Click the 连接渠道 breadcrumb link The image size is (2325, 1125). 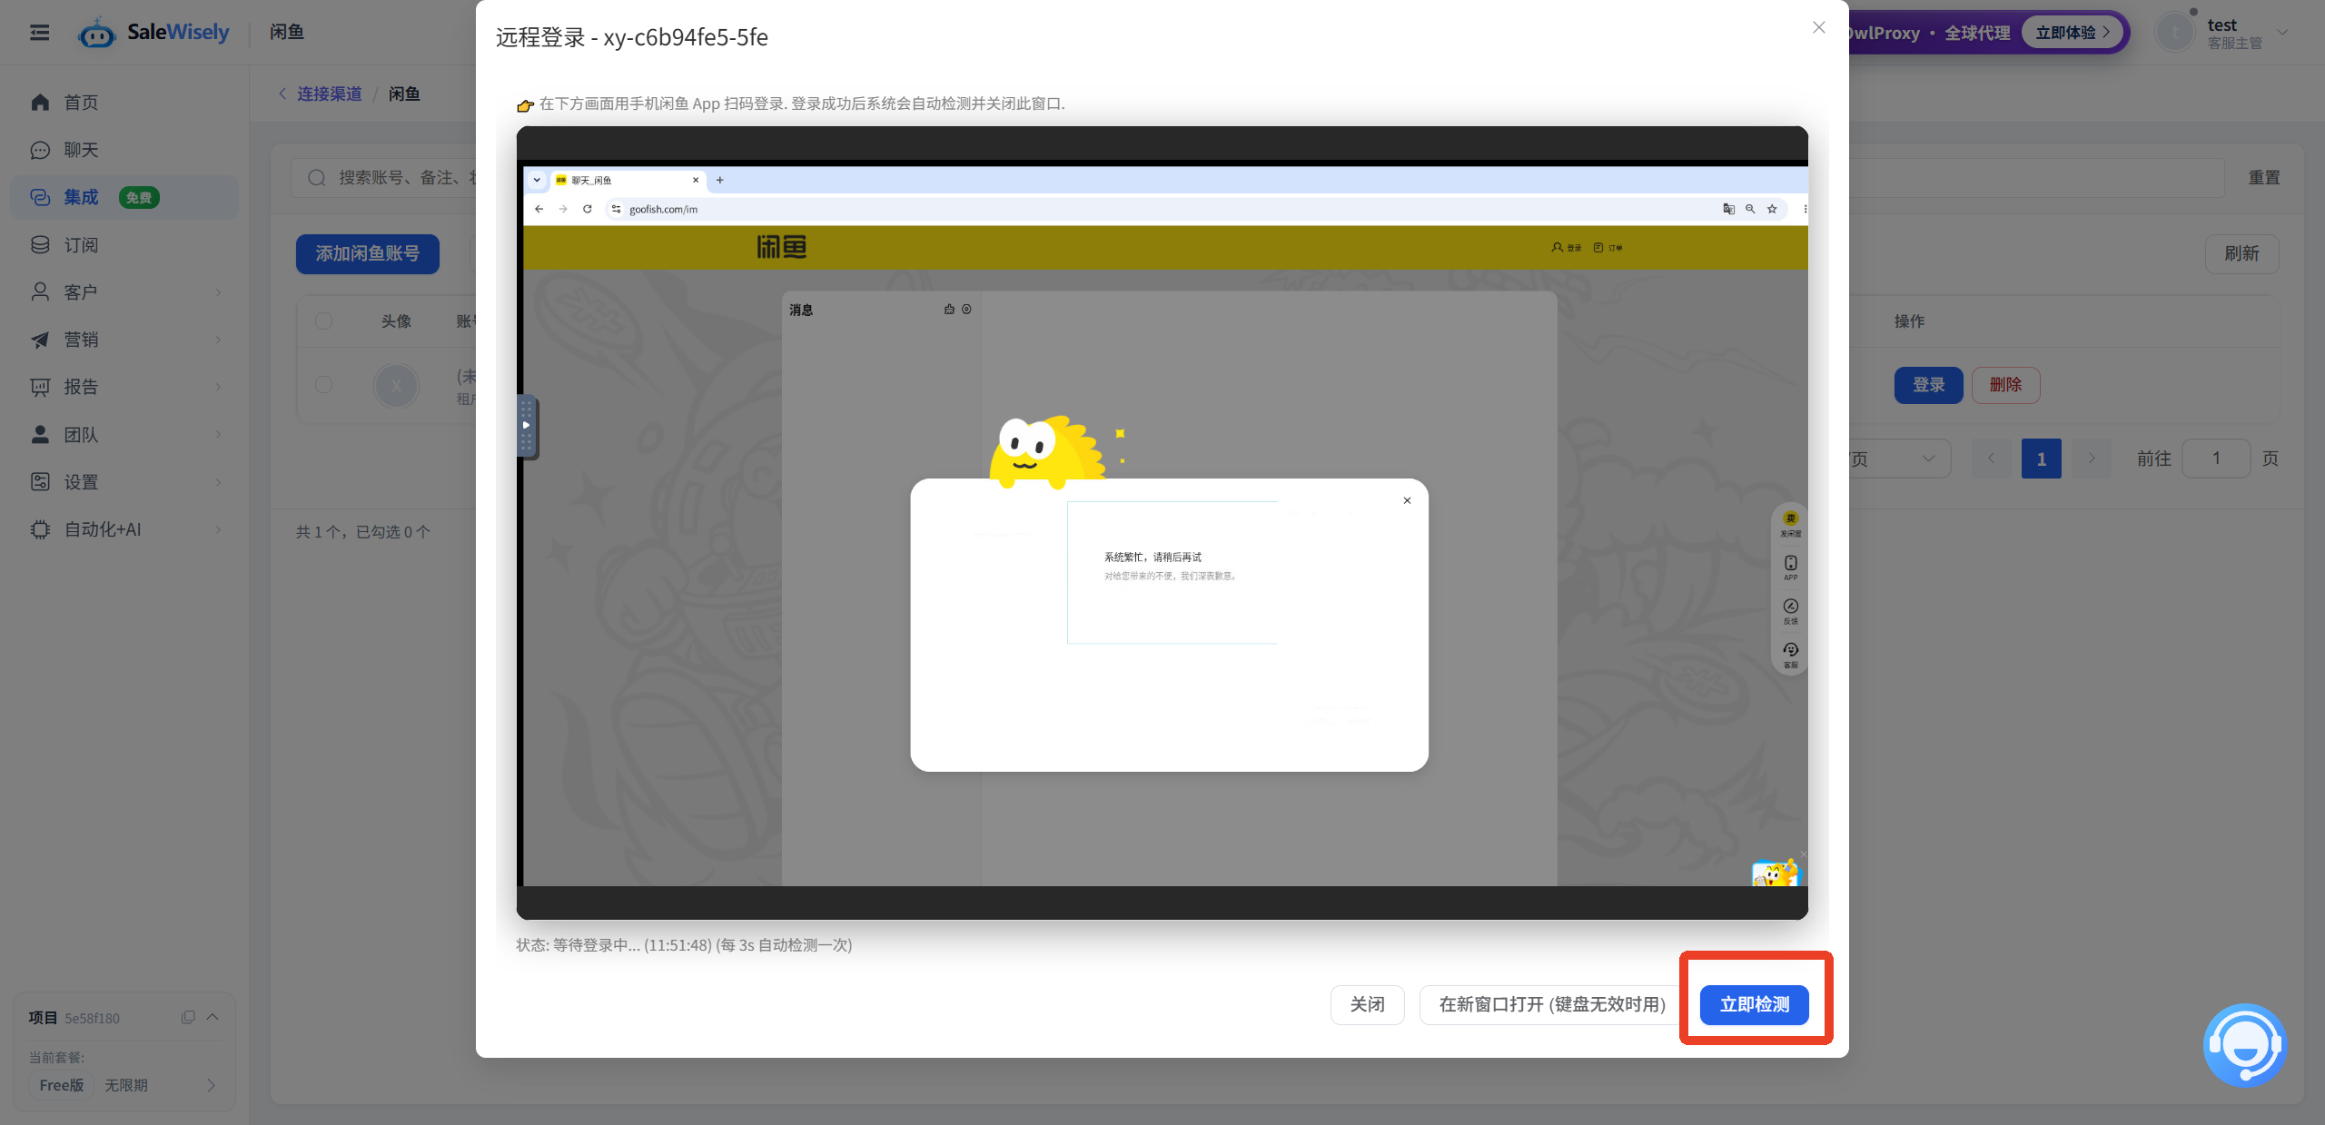pyautogui.click(x=329, y=94)
